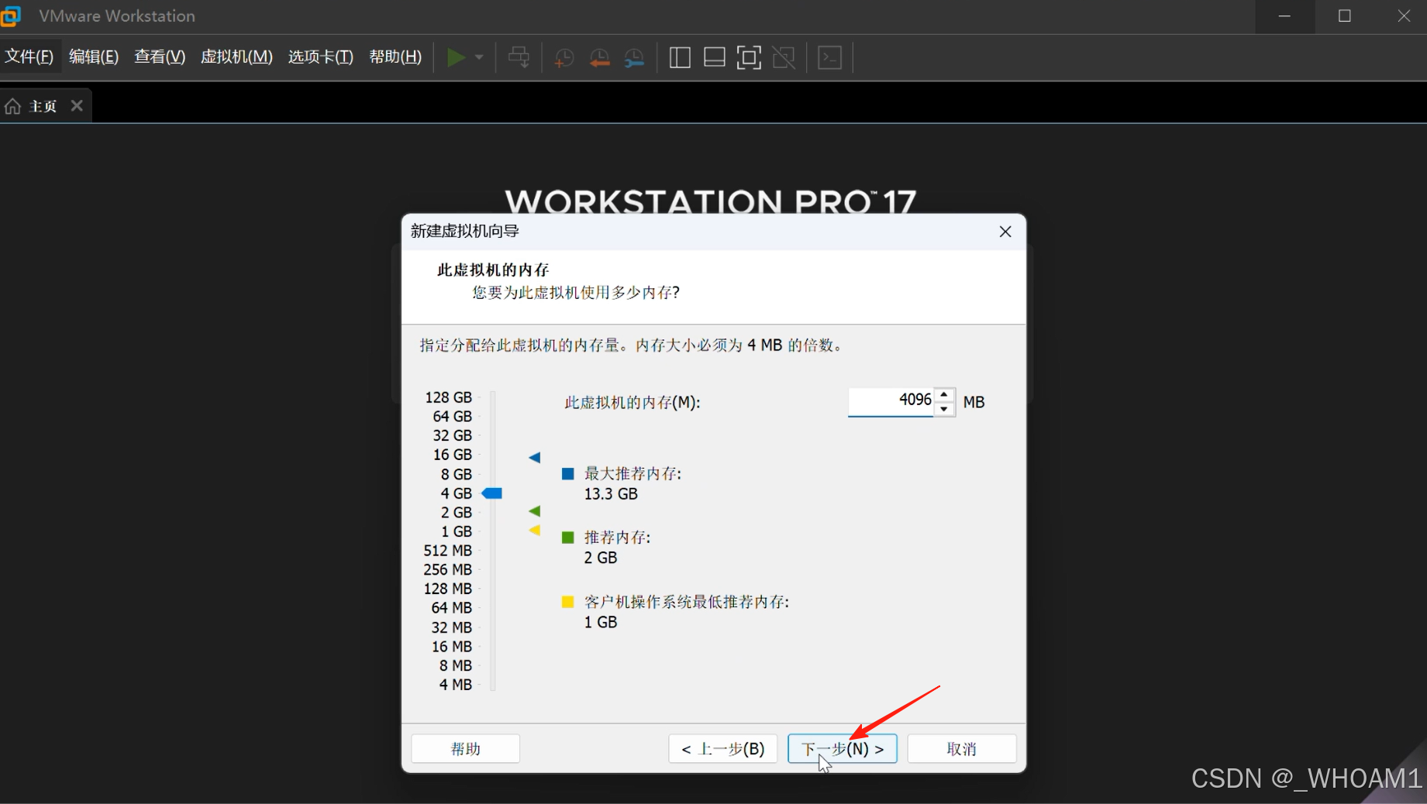This screenshot has width=1427, height=804.
Task: Open the 虚拟机(M) menu
Action: coord(236,57)
